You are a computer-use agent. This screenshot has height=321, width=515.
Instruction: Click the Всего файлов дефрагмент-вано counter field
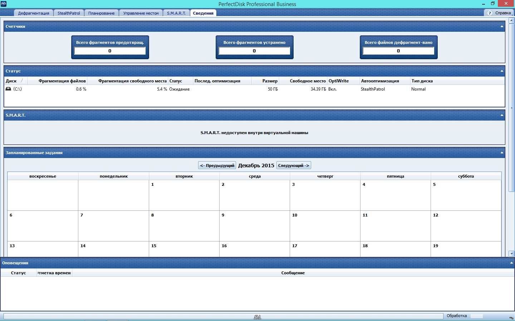point(398,51)
